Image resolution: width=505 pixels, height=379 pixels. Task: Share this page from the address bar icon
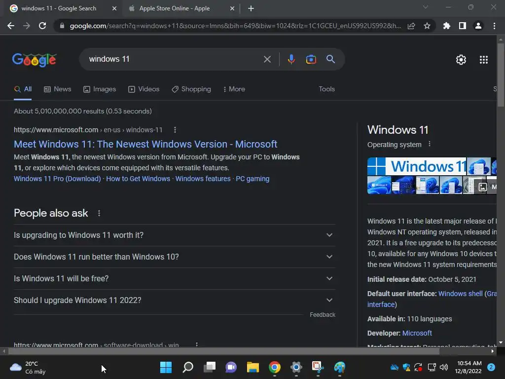tap(411, 26)
